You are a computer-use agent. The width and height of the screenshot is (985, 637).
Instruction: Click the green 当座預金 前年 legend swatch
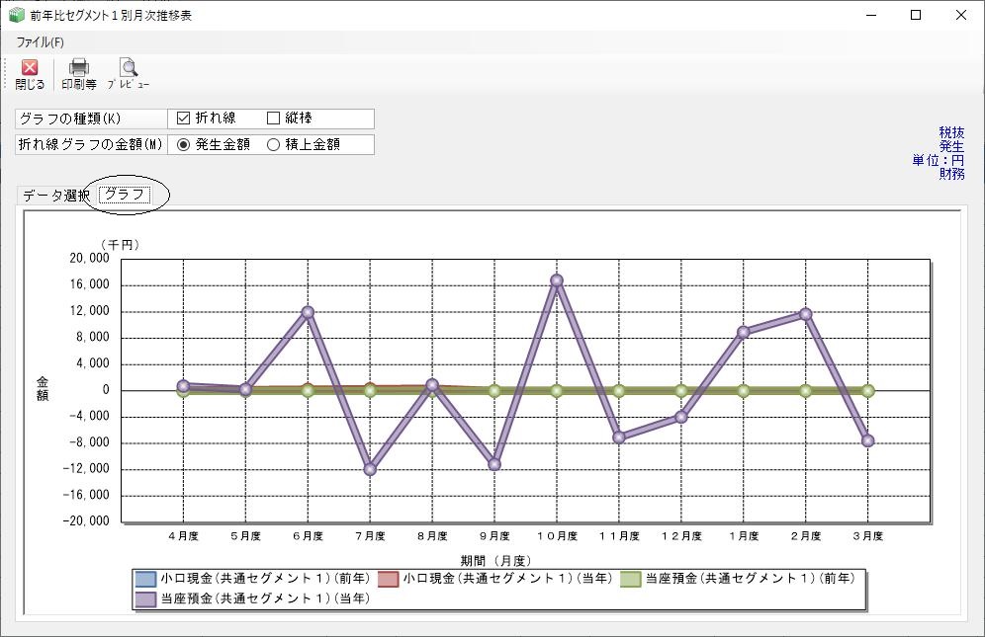point(630,579)
